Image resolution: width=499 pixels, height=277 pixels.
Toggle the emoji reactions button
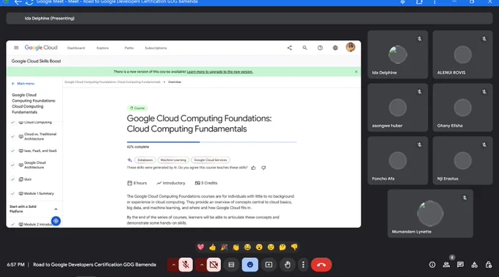pos(249,265)
